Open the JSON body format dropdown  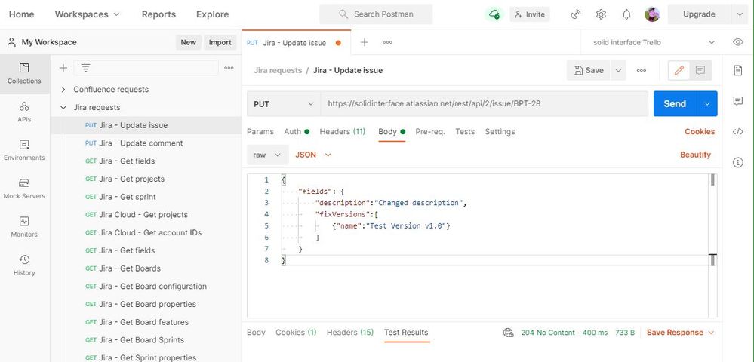click(313, 155)
